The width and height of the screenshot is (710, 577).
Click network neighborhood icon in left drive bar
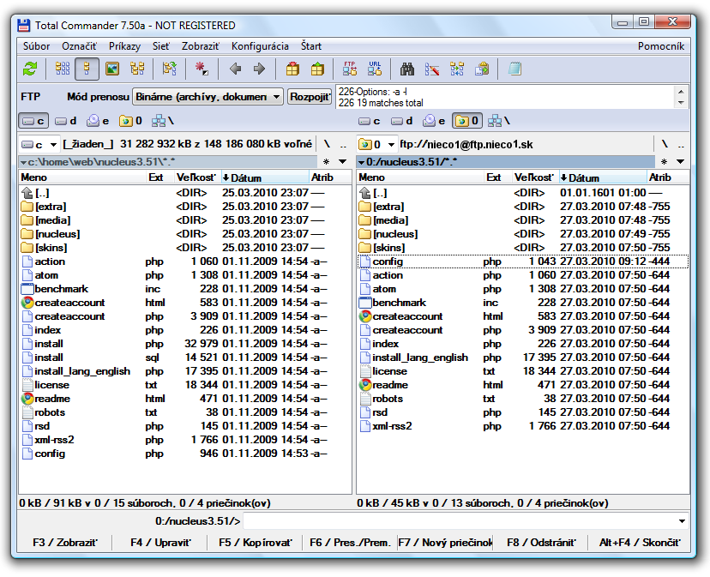tap(163, 121)
